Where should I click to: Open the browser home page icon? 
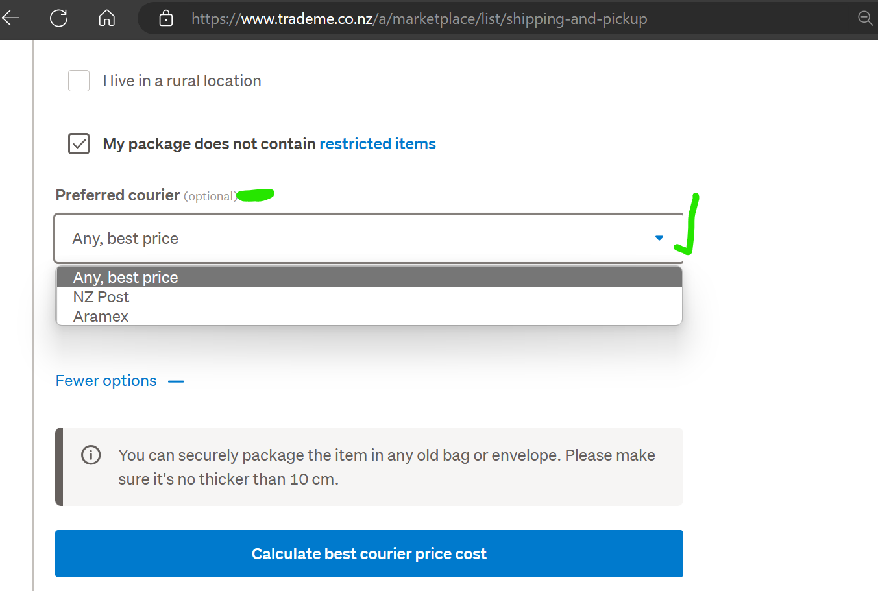107,18
